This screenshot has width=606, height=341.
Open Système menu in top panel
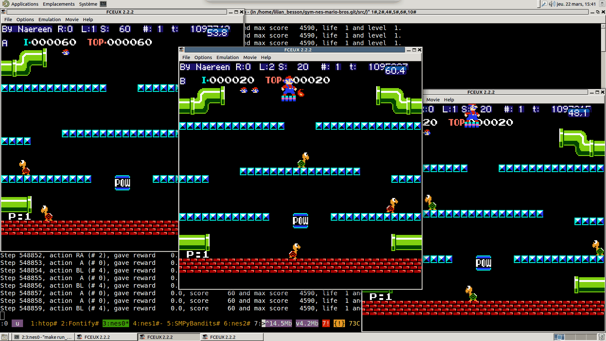coord(88,4)
